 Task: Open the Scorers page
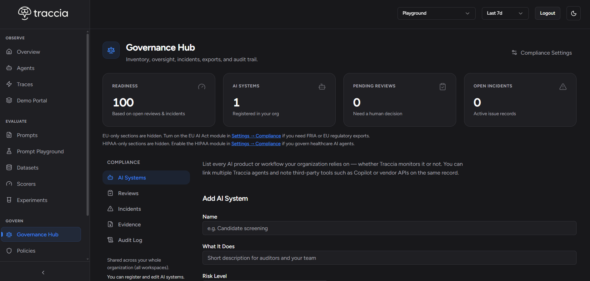(x=26, y=184)
